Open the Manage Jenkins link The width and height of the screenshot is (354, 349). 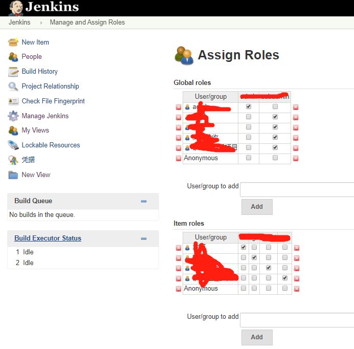45,116
